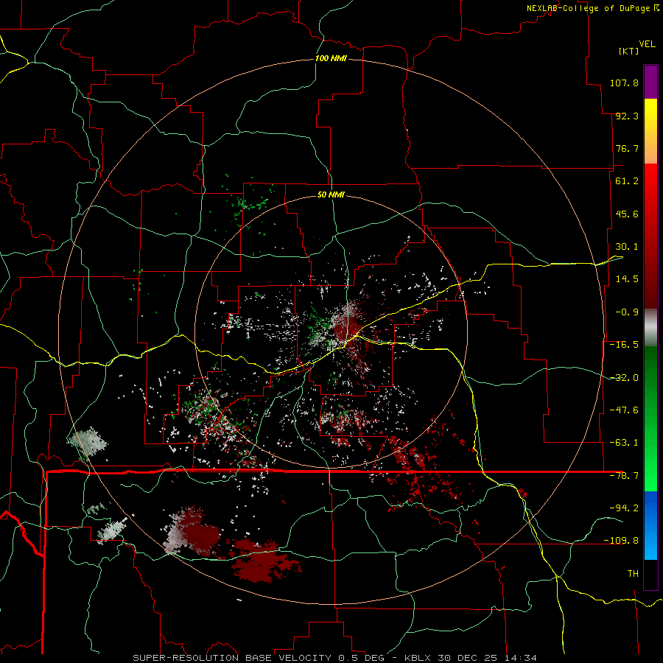Click the -78.7 scale value
This screenshot has width=663, height=663.
tap(624, 476)
